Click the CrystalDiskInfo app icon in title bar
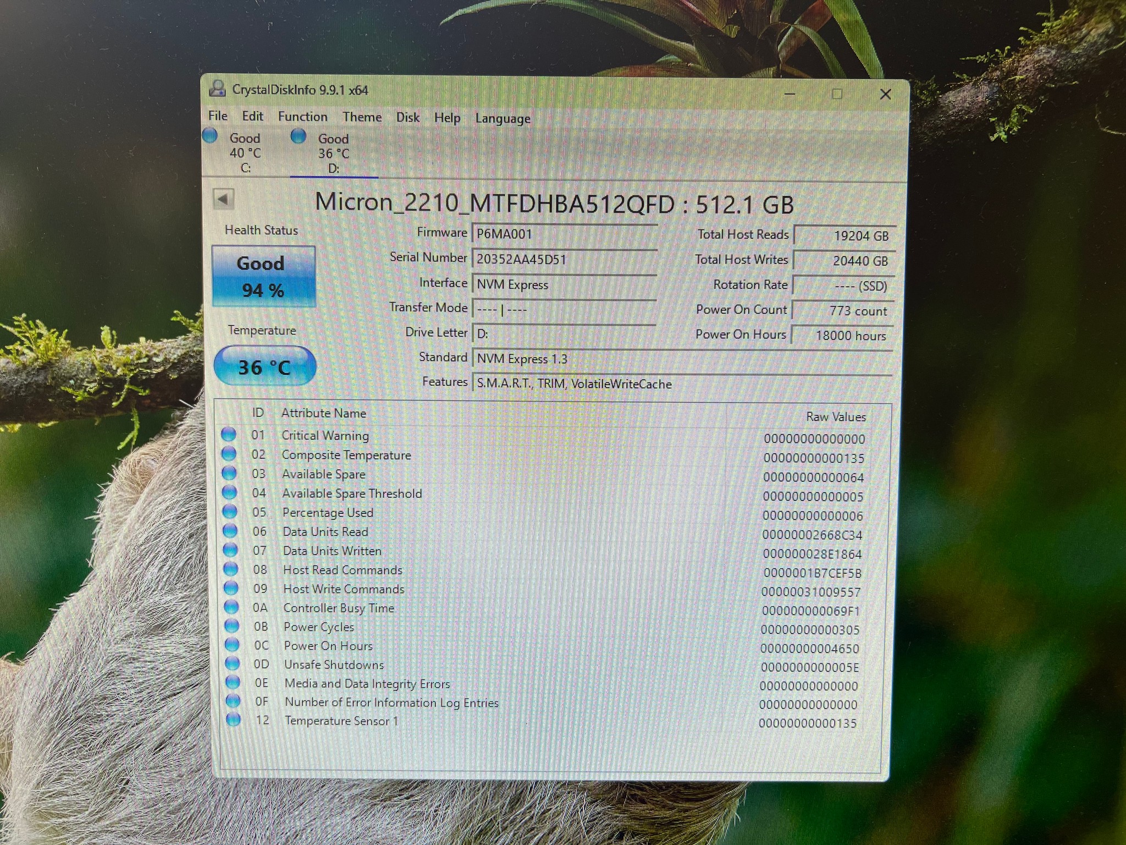The height and width of the screenshot is (845, 1126). 218,89
